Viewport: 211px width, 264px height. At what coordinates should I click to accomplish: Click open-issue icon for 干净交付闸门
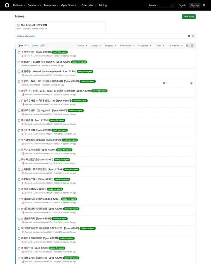(19, 52)
